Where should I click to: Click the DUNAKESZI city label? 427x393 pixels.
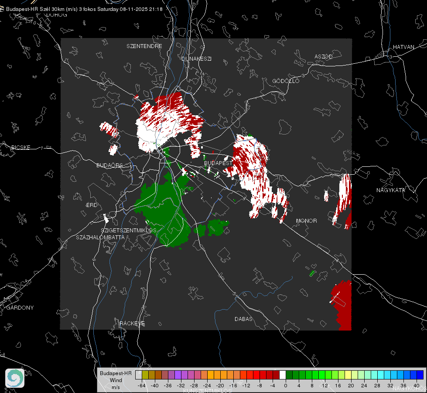point(196,59)
